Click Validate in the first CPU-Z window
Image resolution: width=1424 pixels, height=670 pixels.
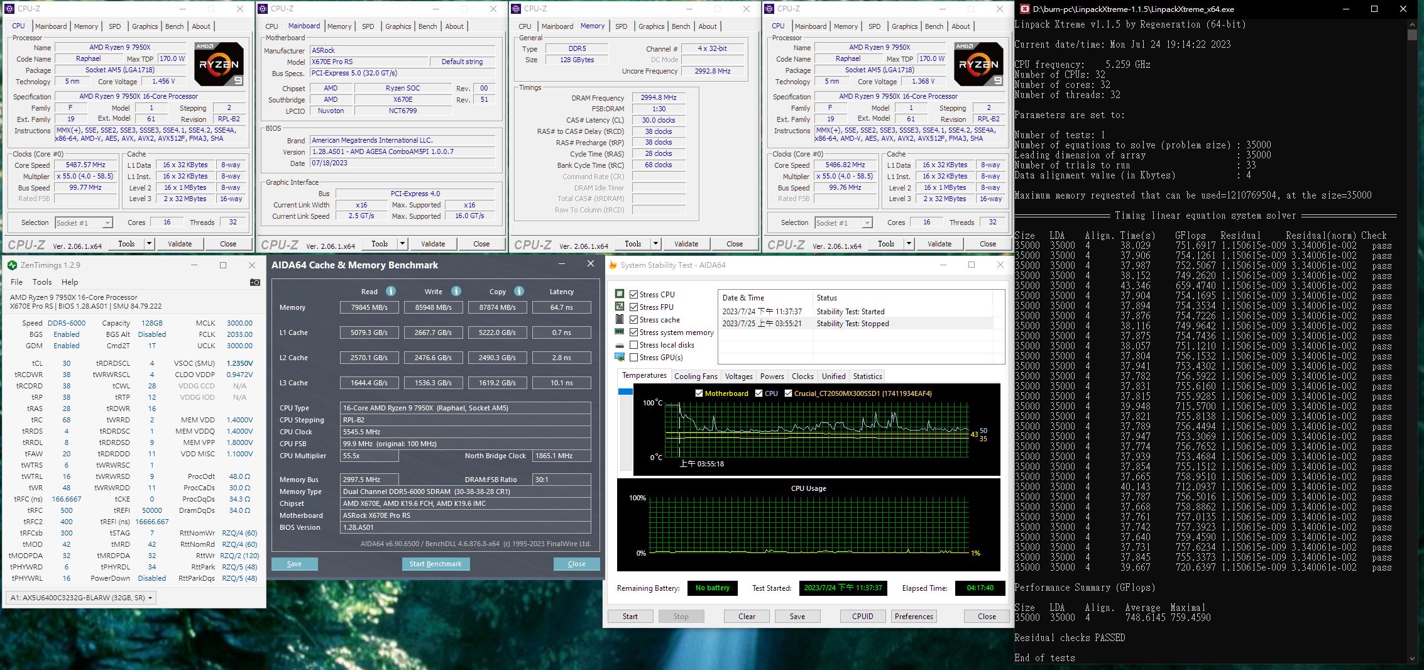180,243
